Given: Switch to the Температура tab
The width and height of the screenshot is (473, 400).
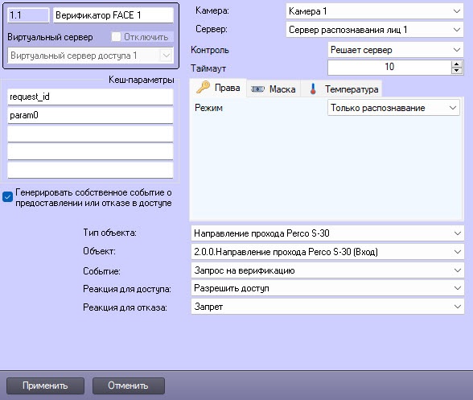Looking at the screenshot, I should click(x=341, y=89).
